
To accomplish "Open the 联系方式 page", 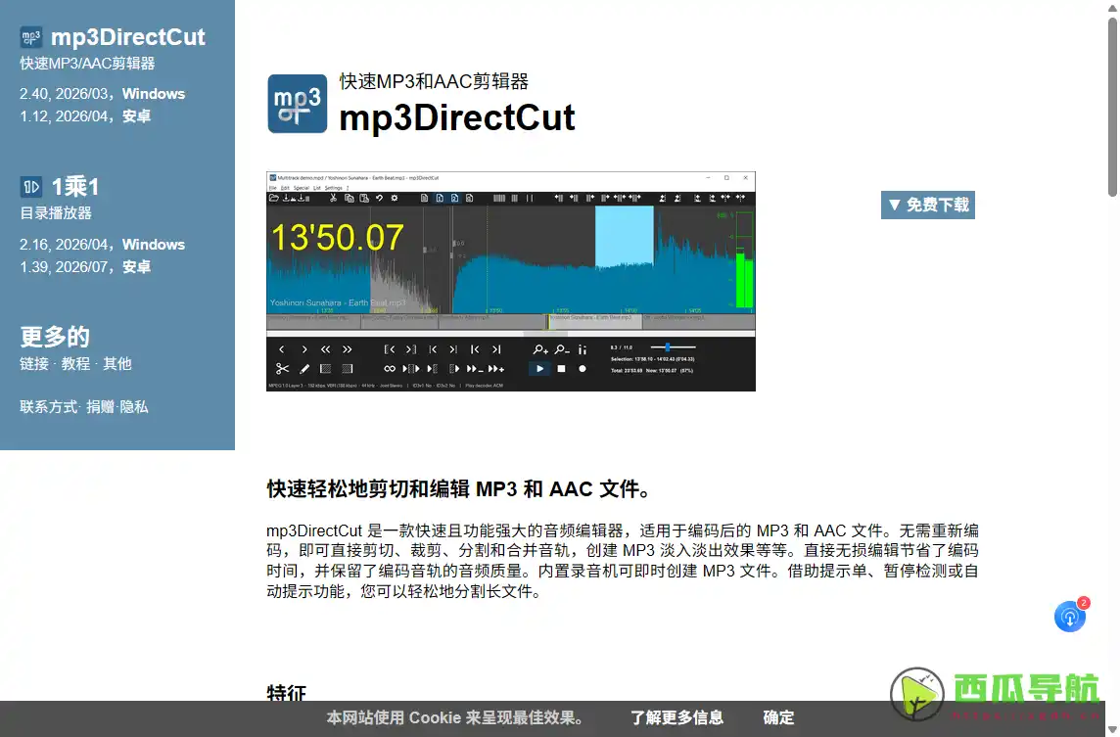I will point(49,406).
